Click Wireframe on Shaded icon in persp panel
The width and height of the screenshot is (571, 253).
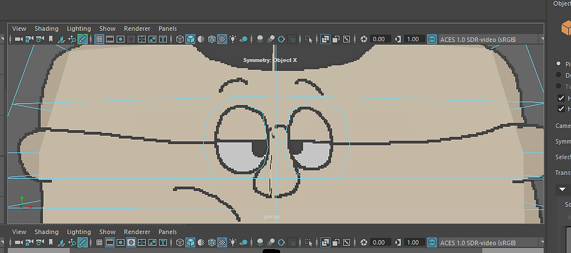tap(212, 39)
